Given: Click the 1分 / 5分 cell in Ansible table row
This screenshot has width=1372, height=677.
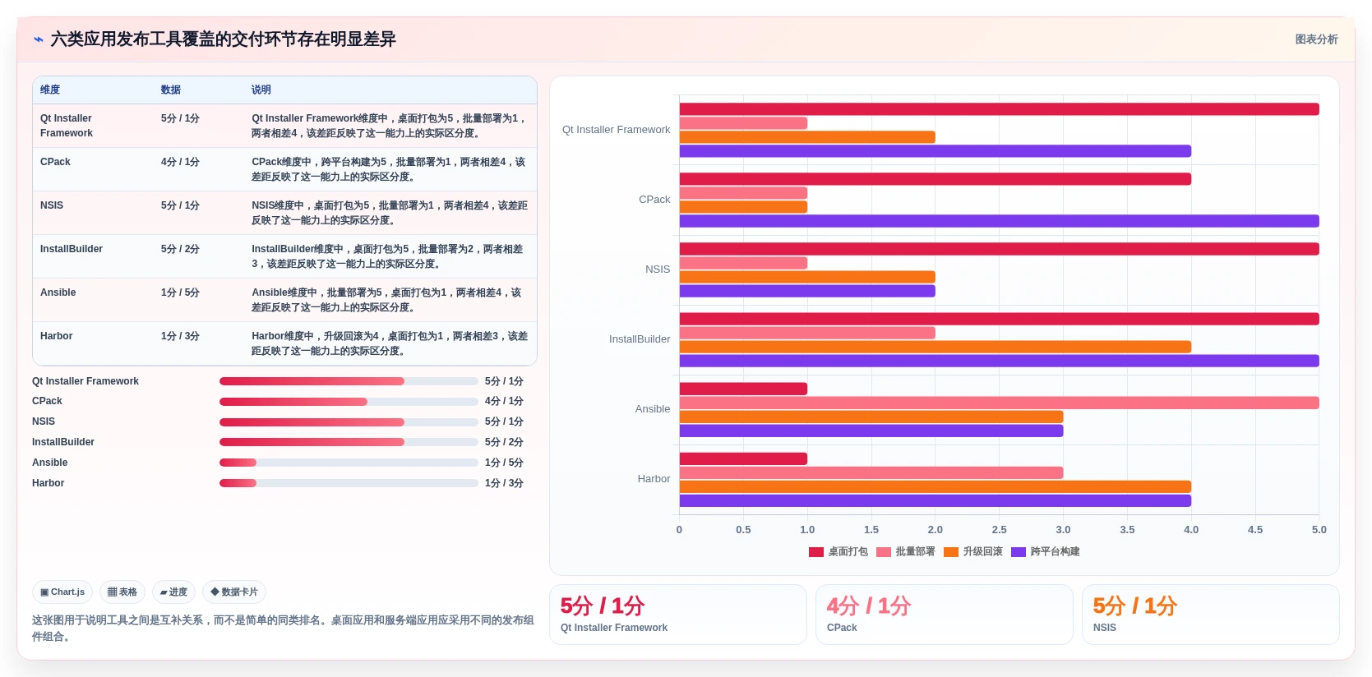Looking at the screenshot, I should [180, 292].
